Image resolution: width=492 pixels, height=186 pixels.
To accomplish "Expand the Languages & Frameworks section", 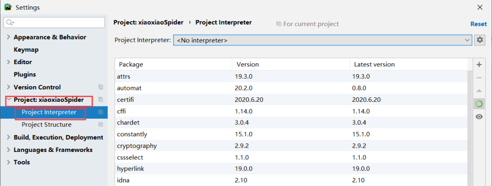I will coord(9,150).
